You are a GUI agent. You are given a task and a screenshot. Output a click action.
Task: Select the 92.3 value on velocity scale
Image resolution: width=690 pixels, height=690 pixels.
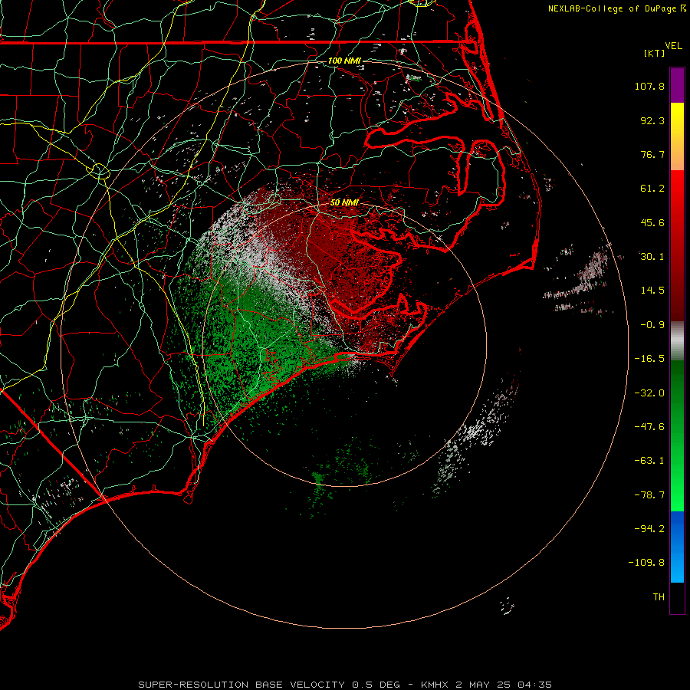(652, 120)
